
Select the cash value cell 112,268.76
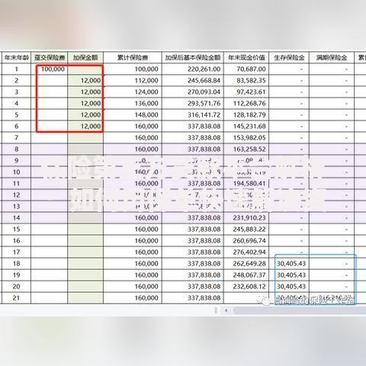[x=246, y=104]
